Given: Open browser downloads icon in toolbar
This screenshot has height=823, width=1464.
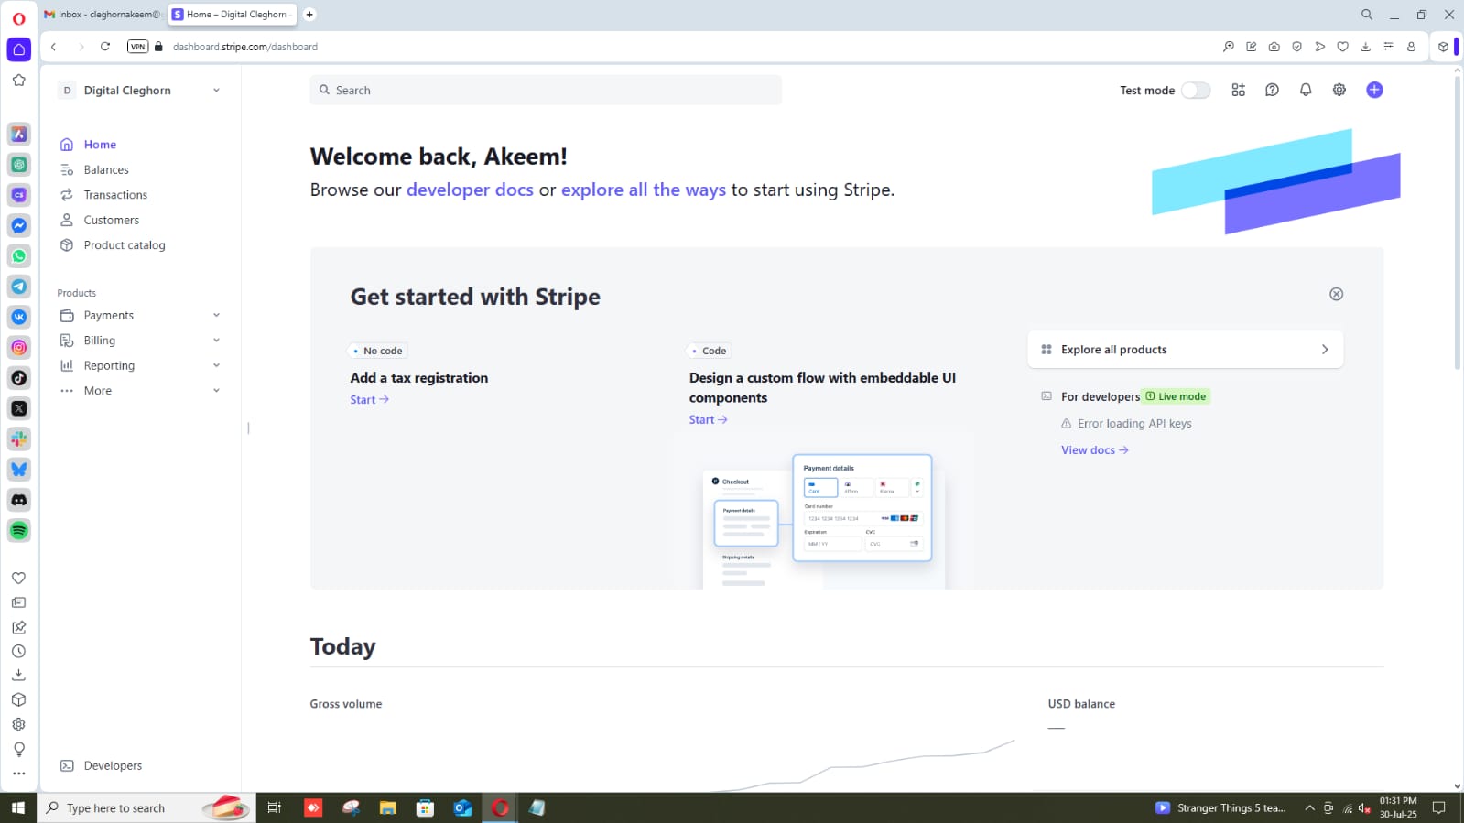Looking at the screenshot, I should 1365,47.
